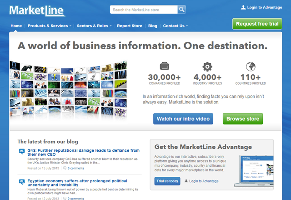The width and height of the screenshot is (291, 200).
Task: Click Login to Advantage in the header
Action: pyautogui.click(x=265, y=7)
